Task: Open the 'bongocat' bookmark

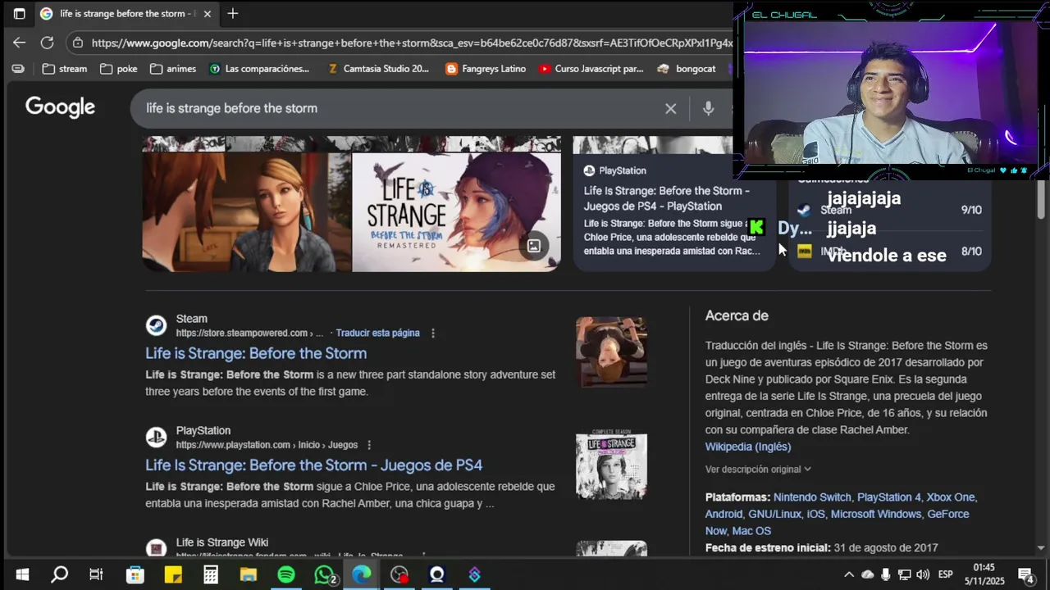Action: pos(687,69)
